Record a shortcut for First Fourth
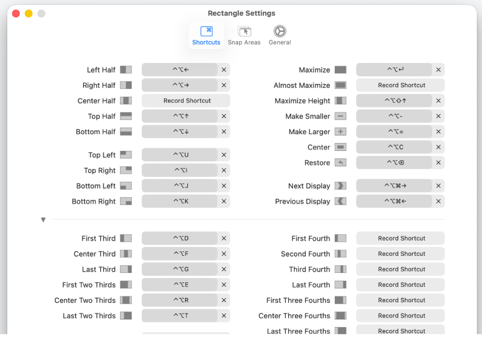The image size is (482, 340). [400, 238]
